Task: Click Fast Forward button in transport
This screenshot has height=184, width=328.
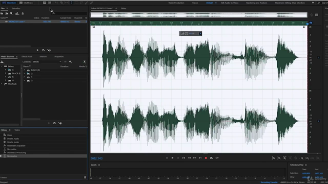Action: click(195, 158)
